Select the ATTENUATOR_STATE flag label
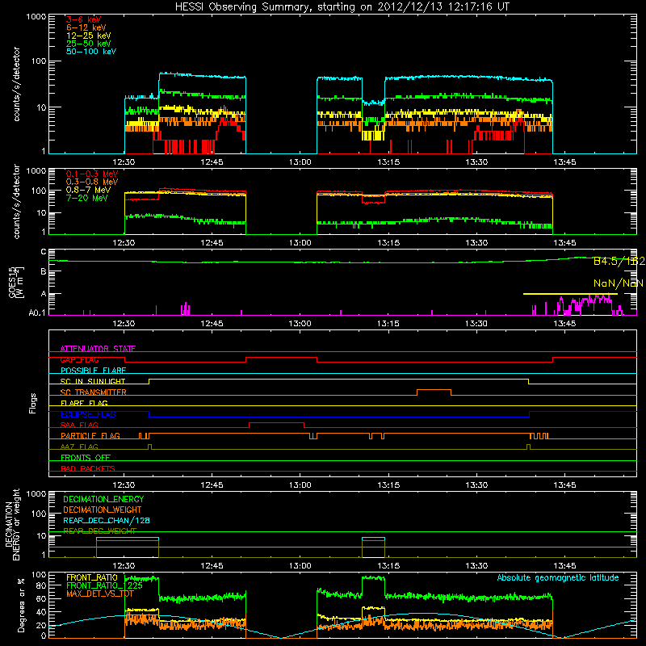The image size is (646, 646). tap(98, 349)
